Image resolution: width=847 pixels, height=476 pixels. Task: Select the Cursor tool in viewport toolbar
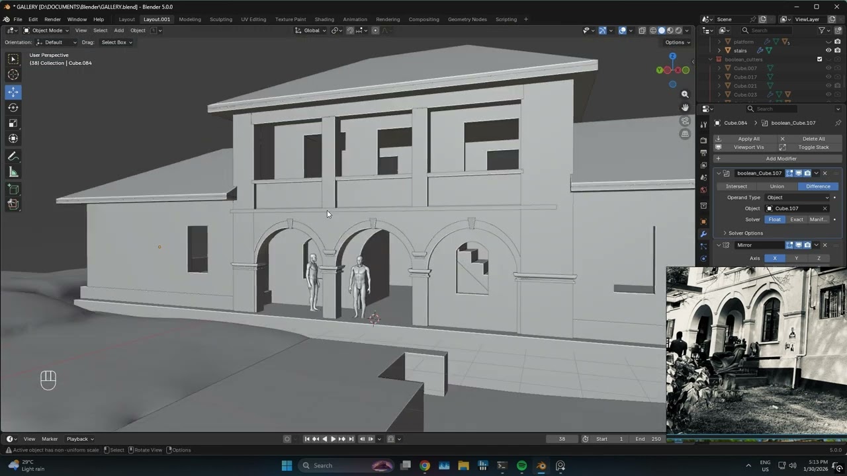13,75
